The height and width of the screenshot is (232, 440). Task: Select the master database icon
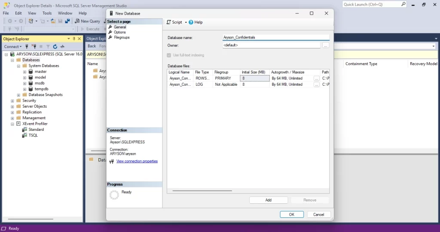pyautogui.click(x=31, y=72)
